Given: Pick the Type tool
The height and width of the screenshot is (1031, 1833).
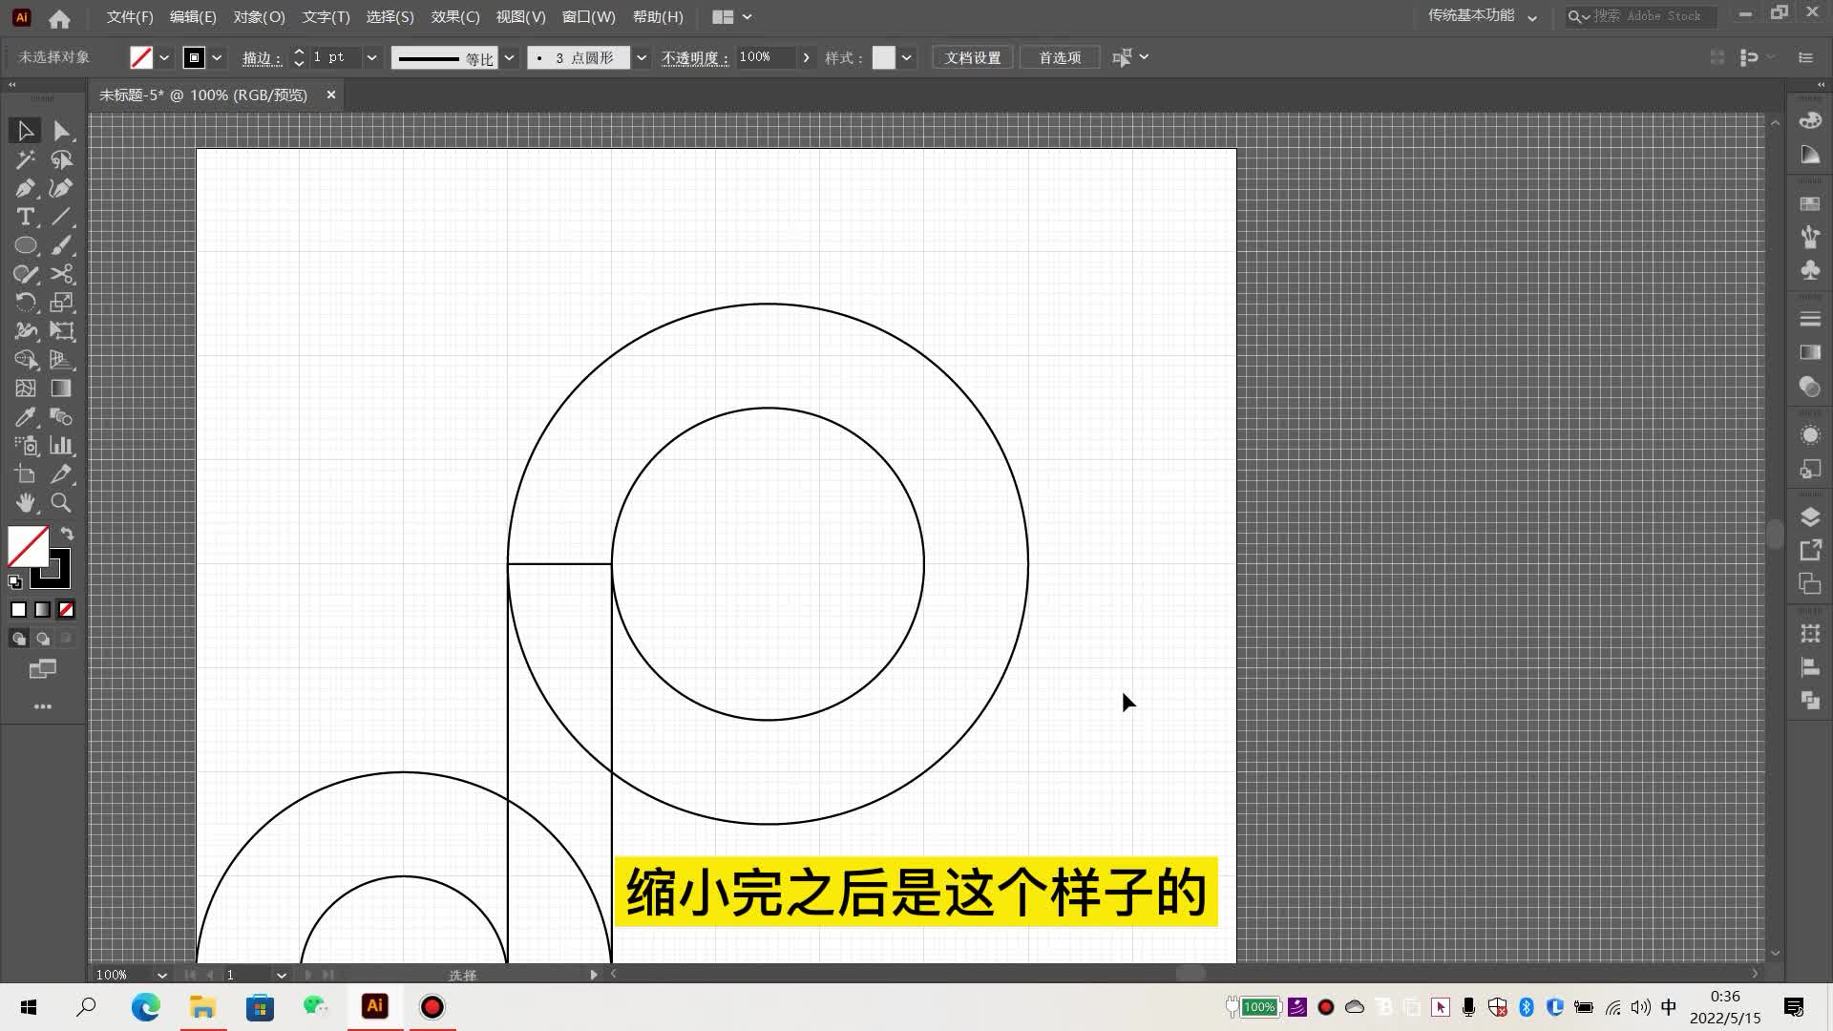Looking at the screenshot, I should [x=26, y=217].
